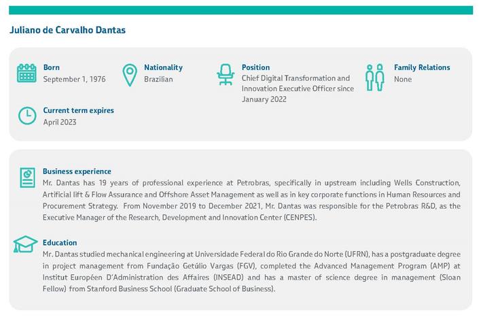Click the Position label
481x317 pixels.
point(255,67)
